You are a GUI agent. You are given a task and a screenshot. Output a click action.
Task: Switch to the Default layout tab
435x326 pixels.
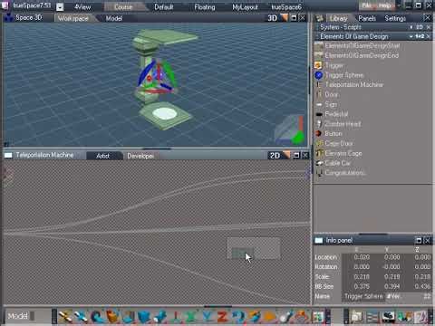click(x=164, y=7)
